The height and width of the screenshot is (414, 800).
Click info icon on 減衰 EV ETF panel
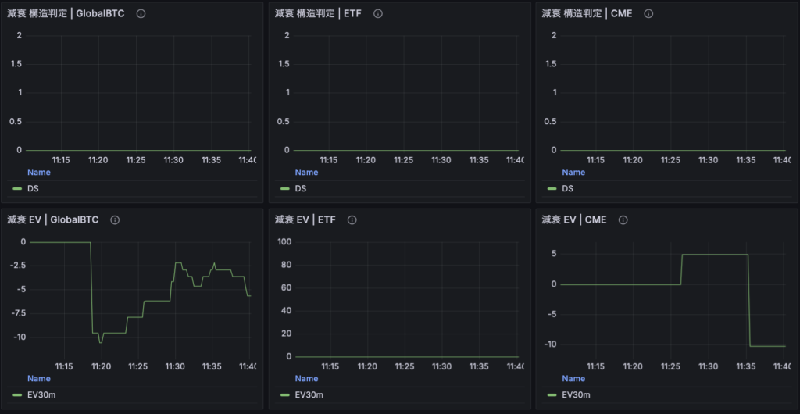(352, 220)
